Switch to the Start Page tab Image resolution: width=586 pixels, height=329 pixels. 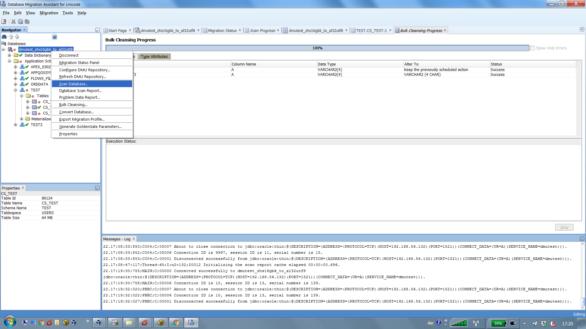click(x=117, y=30)
